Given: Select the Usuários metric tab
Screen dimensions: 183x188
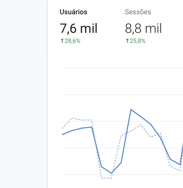Looking at the screenshot, I should tap(73, 12).
